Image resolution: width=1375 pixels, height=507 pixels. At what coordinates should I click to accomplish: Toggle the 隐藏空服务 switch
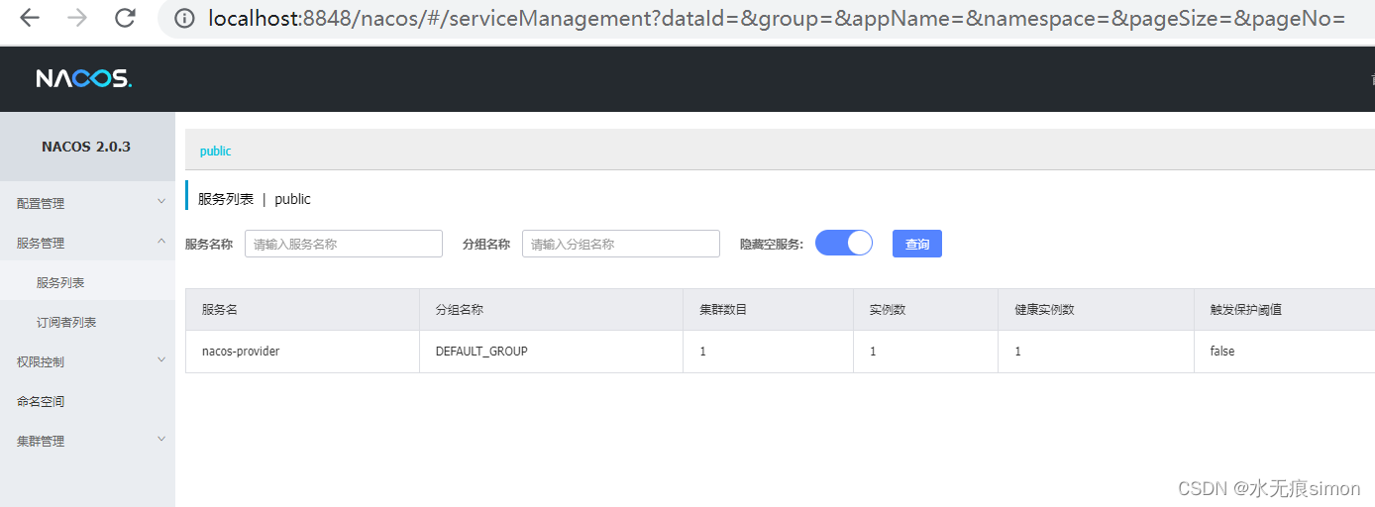844,243
